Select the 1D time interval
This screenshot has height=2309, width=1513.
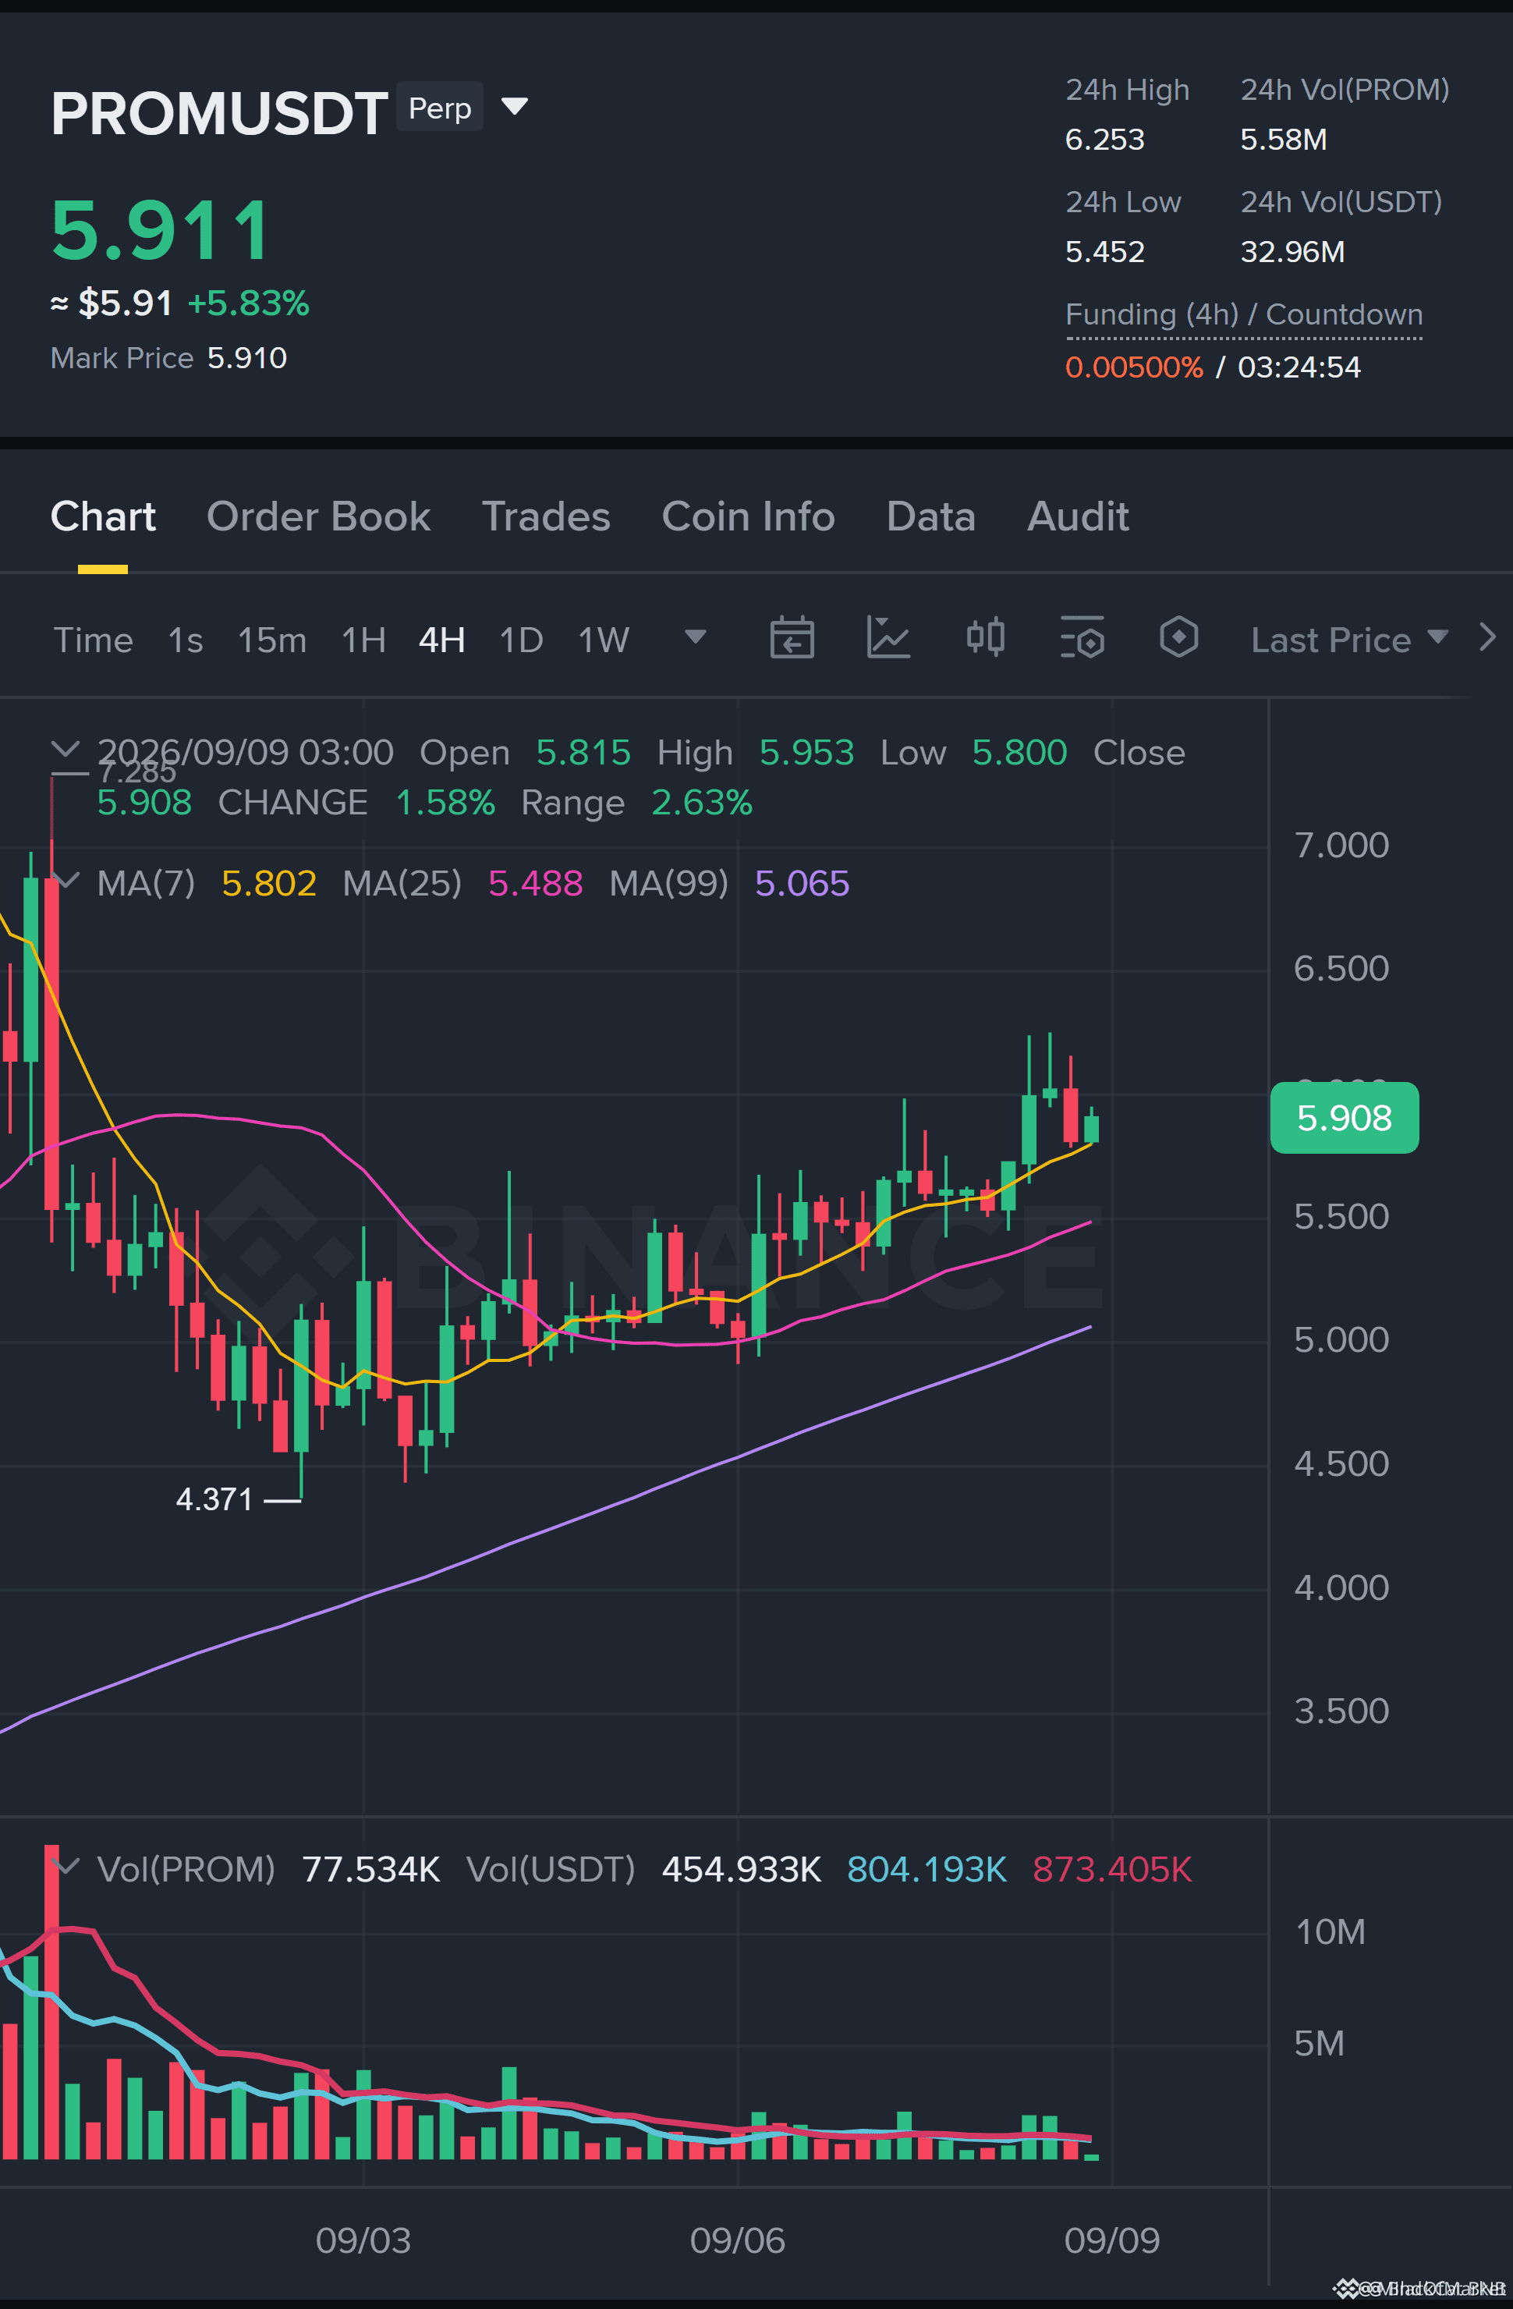[x=521, y=640]
